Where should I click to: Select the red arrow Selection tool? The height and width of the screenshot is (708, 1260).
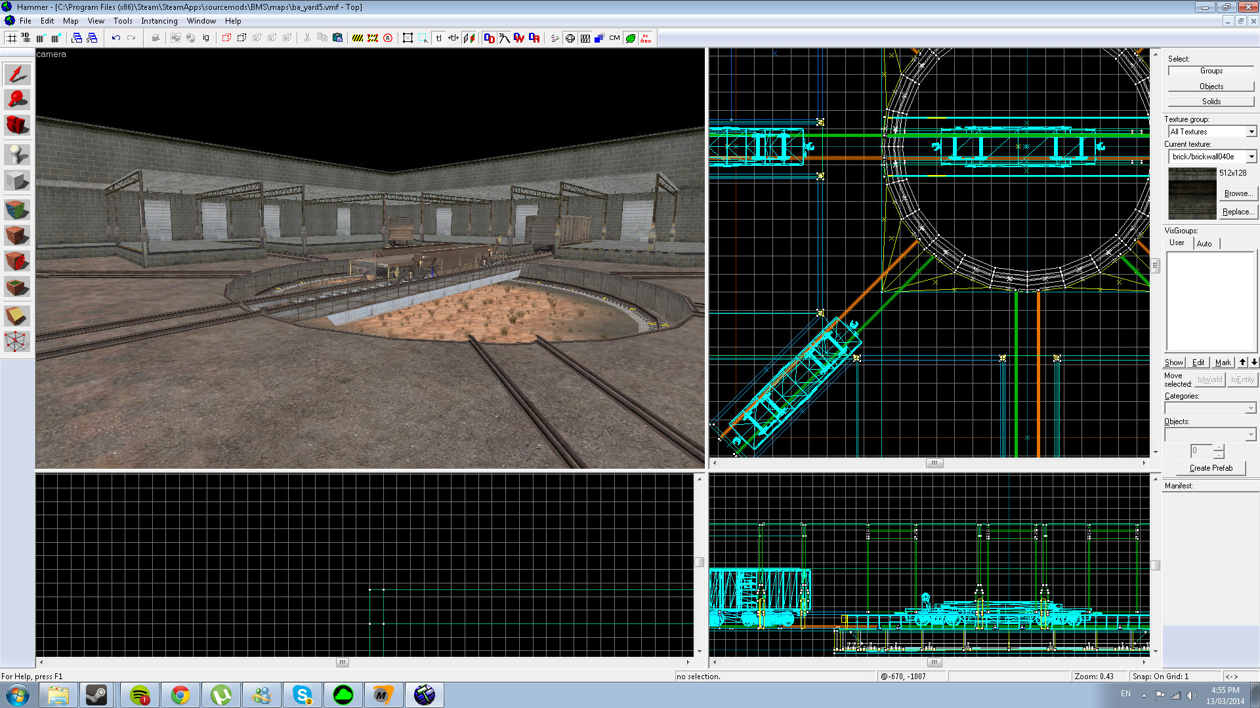17,74
